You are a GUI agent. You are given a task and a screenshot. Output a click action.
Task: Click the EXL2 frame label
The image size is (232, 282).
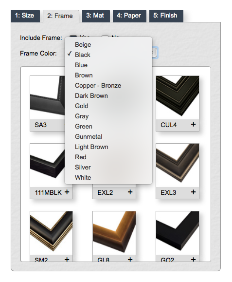tap(105, 192)
